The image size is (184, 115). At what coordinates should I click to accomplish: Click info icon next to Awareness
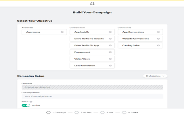pos(62,32)
